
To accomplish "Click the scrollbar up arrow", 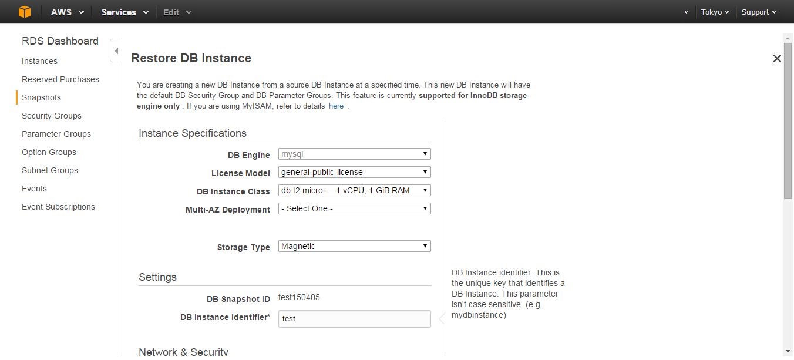I will point(788,38).
